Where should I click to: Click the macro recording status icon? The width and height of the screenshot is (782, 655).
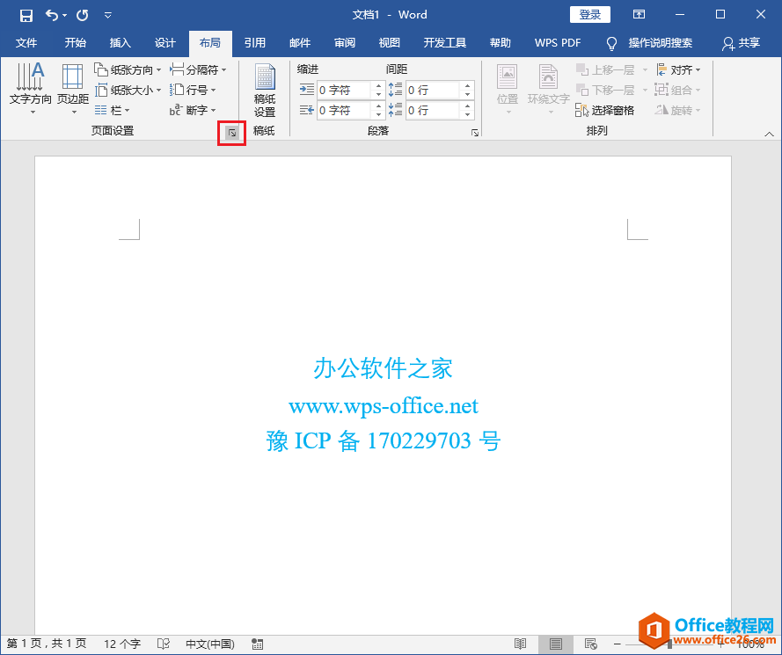258,644
